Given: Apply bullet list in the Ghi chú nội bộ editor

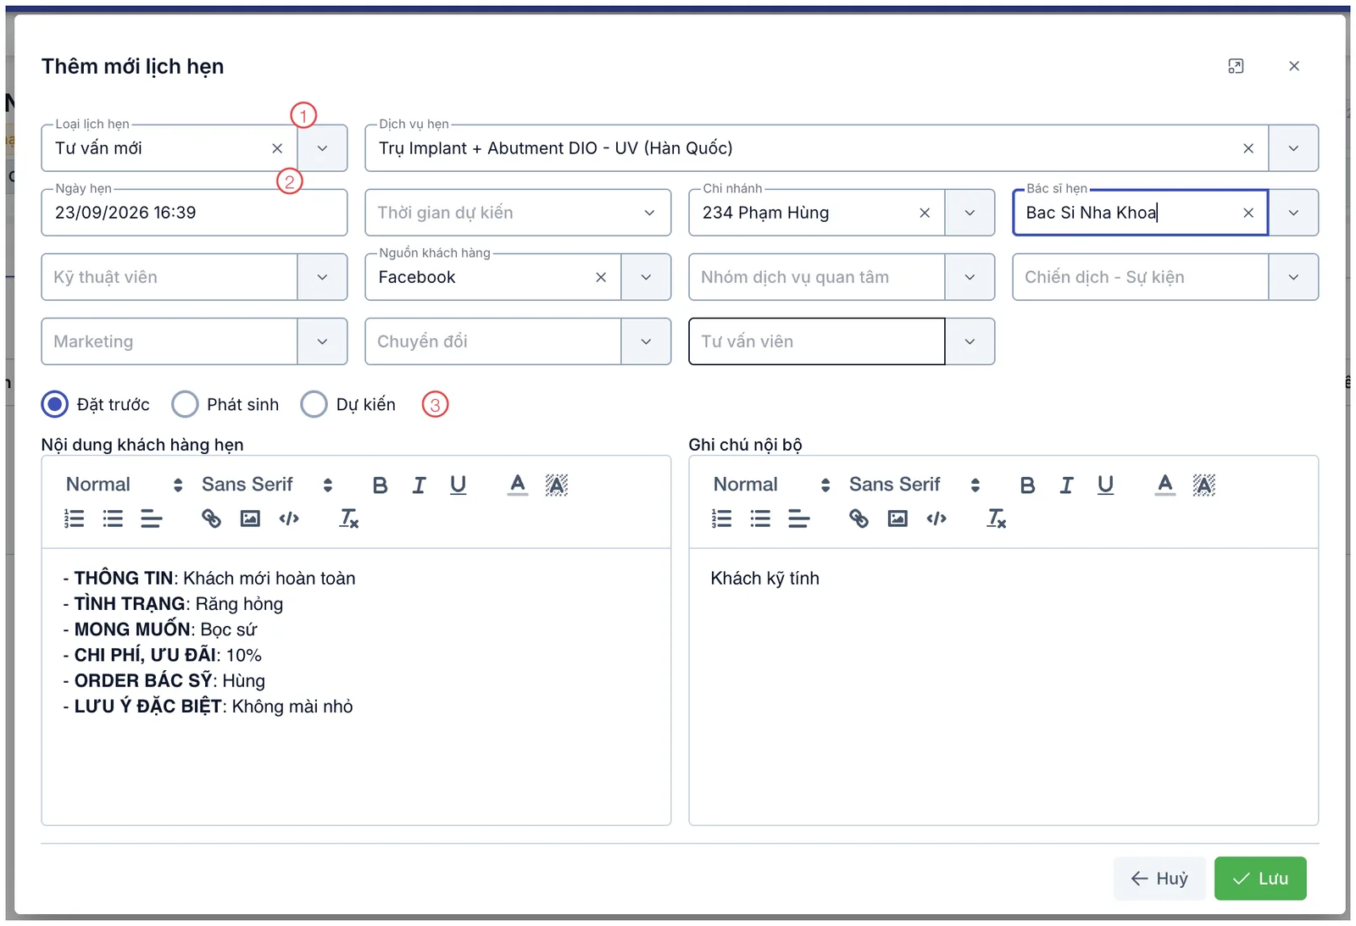Looking at the screenshot, I should [x=760, y=518].
